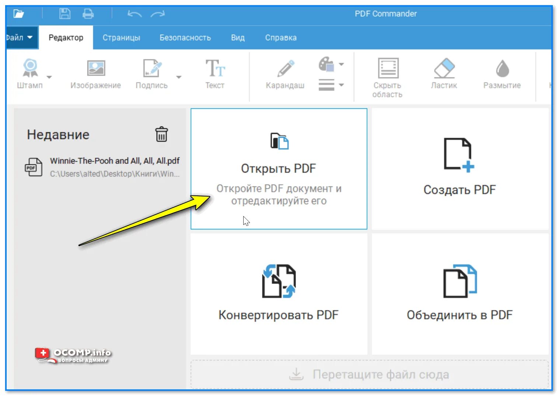
Task: Expand the Подпись dropdown arrow
Action: [x=179, y=77]
